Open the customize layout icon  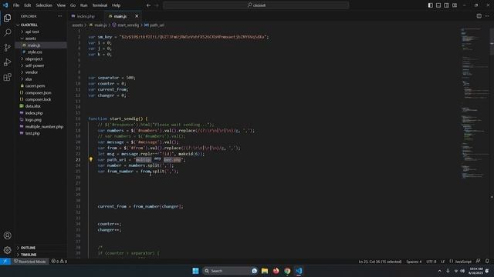(455, 5)
